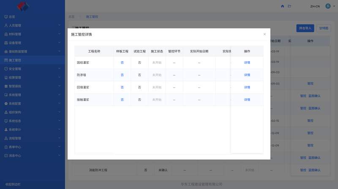
Task: Switch to the 总览 breadcrumb tab
Action: coord(71,16)
